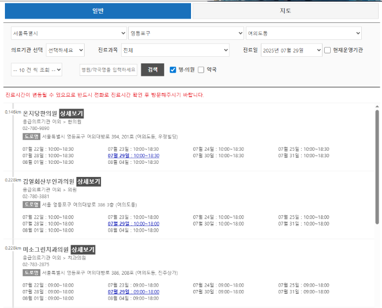382x308 pixels.
Task: Open 상세보기 for 김연희산부인과의원
Action: click(88, 181)
